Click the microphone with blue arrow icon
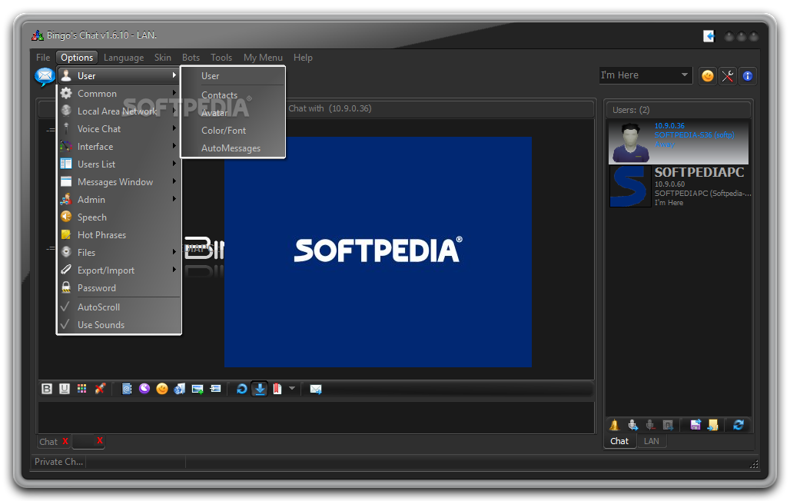The width and height of the screenshot is (790, 501). coord(632,425)
